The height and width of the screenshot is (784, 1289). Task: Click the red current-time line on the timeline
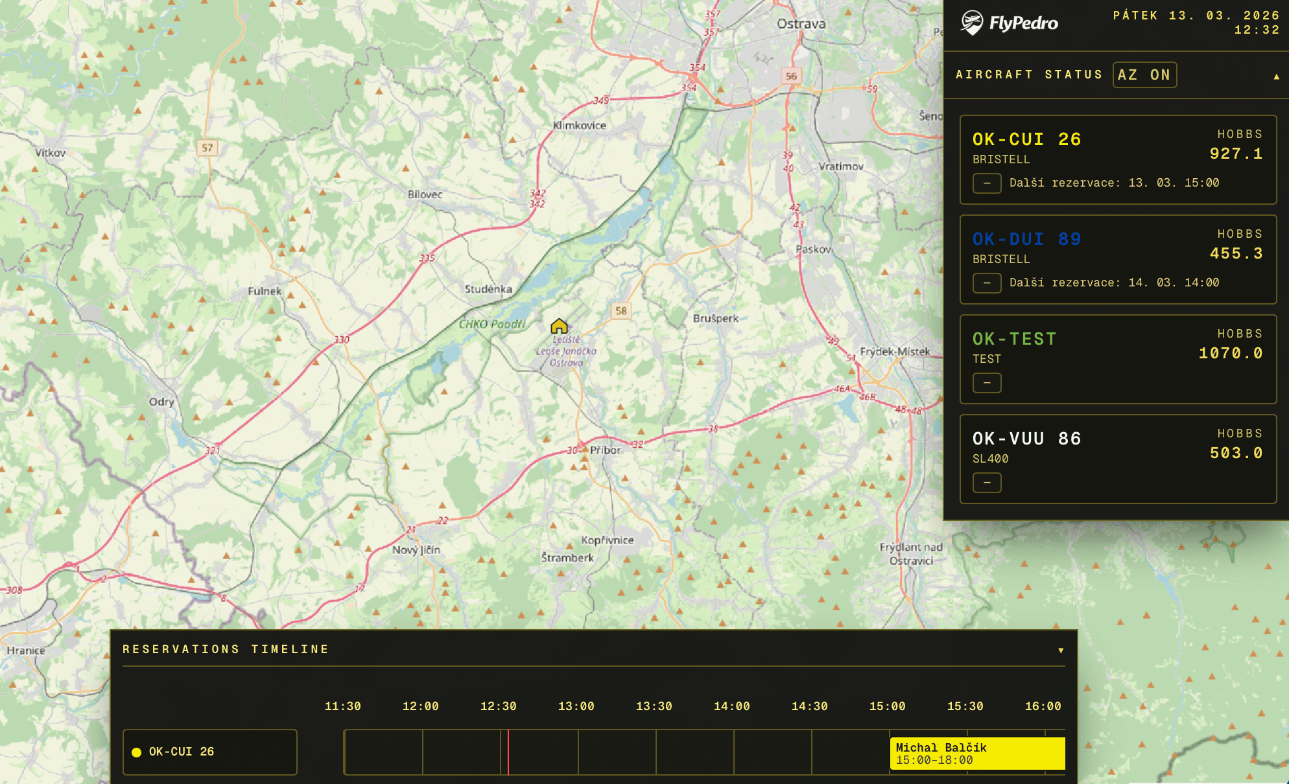pyautogui.click(x=508, y=752)
